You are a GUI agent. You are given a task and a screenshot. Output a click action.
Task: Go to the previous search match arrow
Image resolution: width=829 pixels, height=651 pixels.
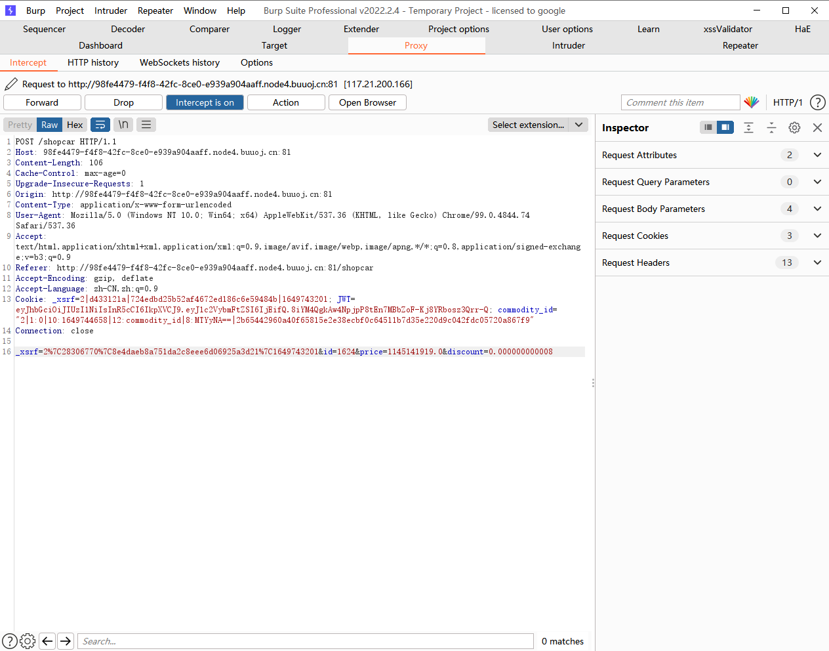tap(47, 641)
